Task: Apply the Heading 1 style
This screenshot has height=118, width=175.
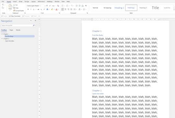Action: point(119,8)
